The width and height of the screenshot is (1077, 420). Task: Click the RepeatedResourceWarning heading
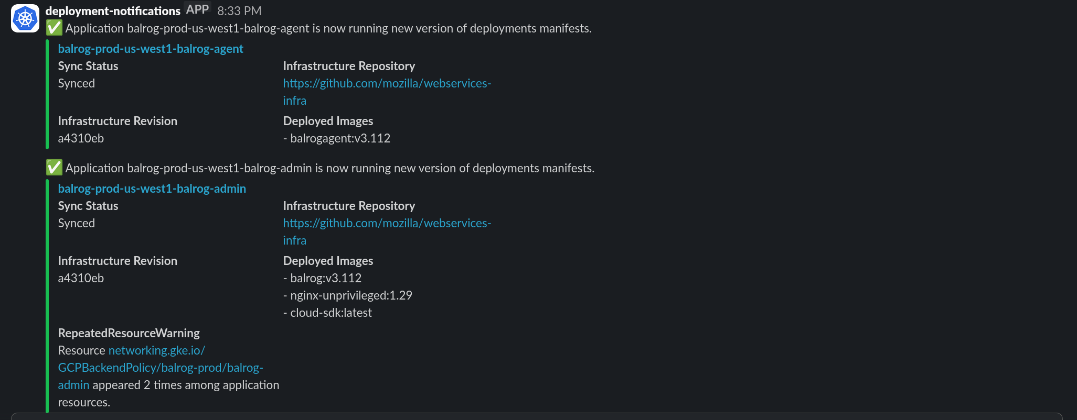[x=129, y=333]
